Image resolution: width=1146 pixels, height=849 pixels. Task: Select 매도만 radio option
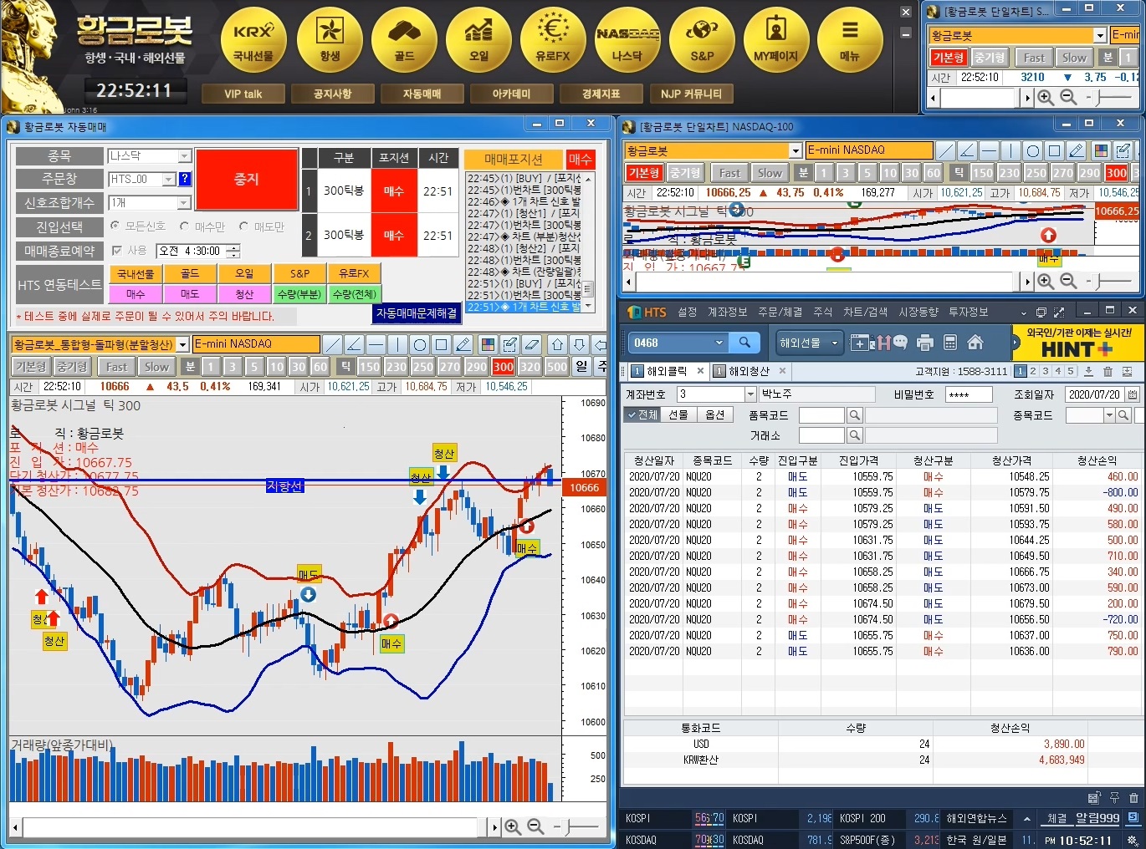coord(262,226)
